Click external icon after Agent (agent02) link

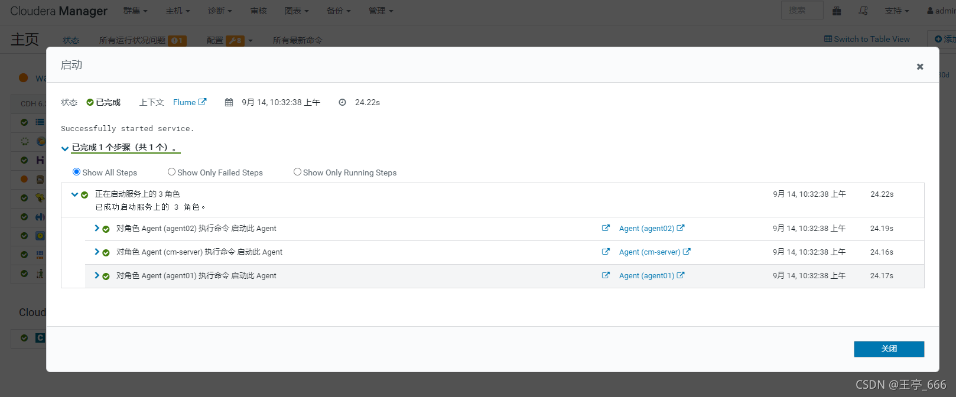(681, 227)
